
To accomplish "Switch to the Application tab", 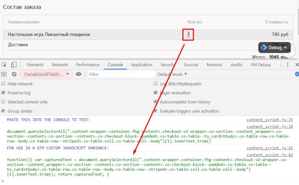I will tap(141, 65).
